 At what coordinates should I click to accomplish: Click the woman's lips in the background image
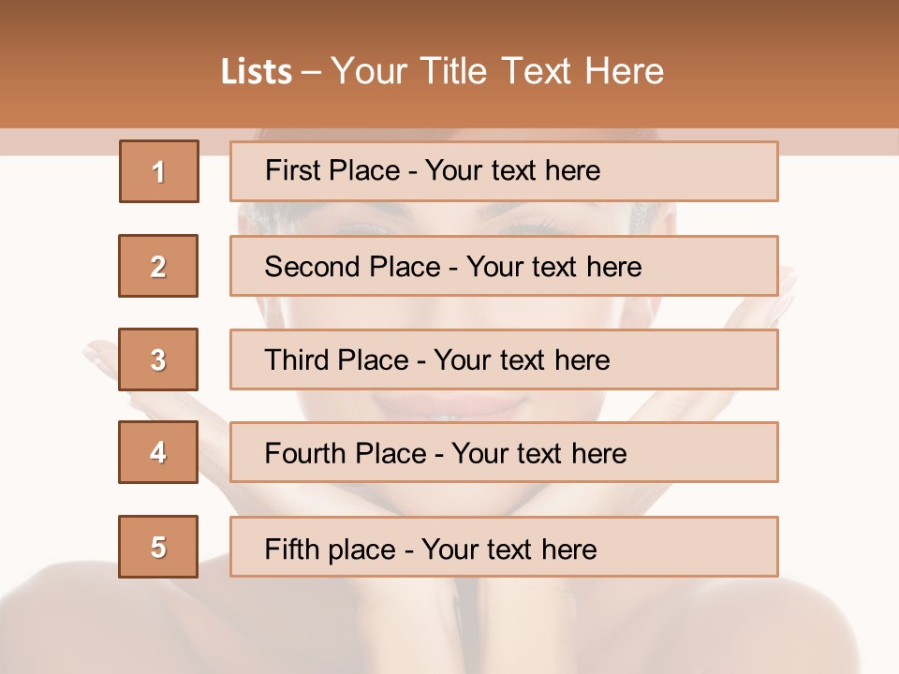[x=448, y=405]
